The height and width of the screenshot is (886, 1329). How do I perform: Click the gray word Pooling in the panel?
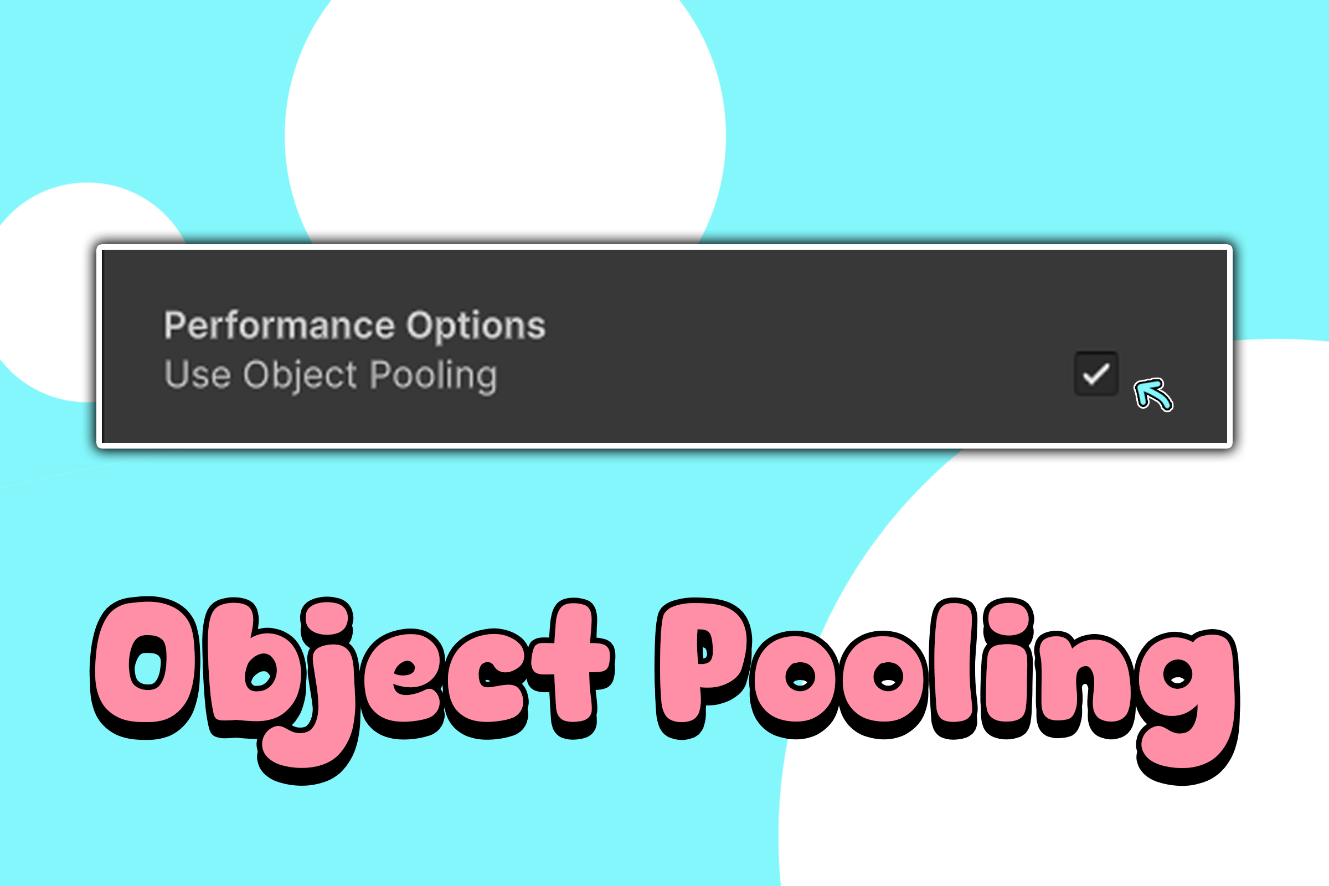click(434, 375)
